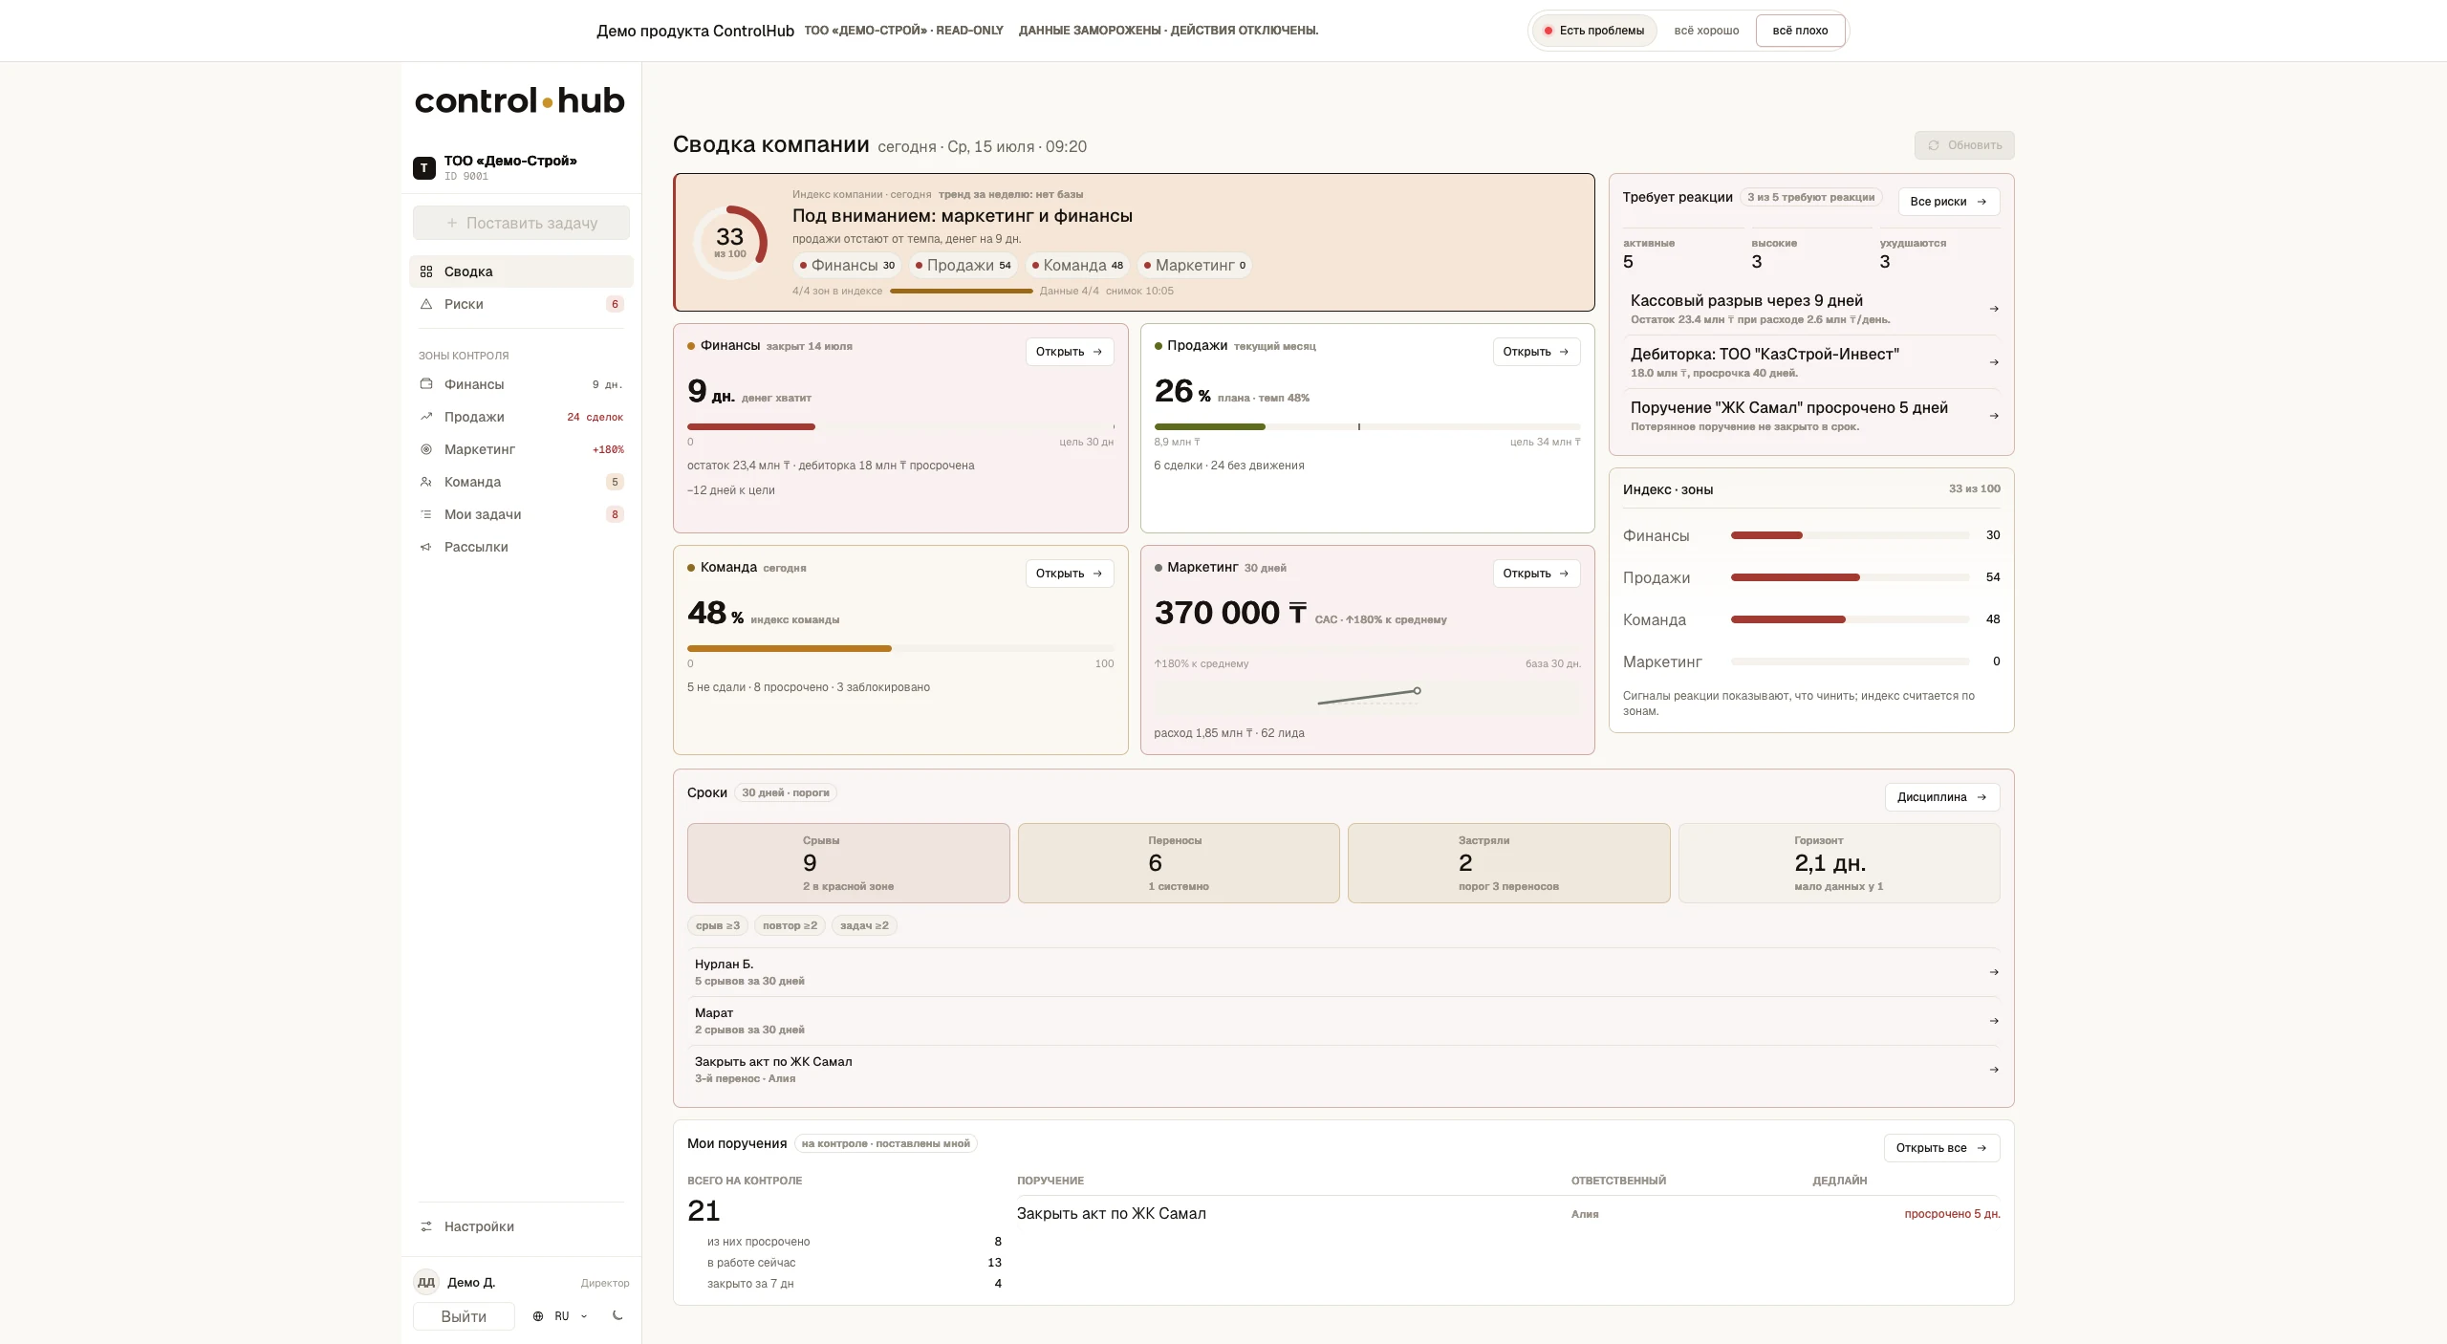Click the Продажи 54 chip in index banner
2447x1344 pixels.
tap(963, 266)
